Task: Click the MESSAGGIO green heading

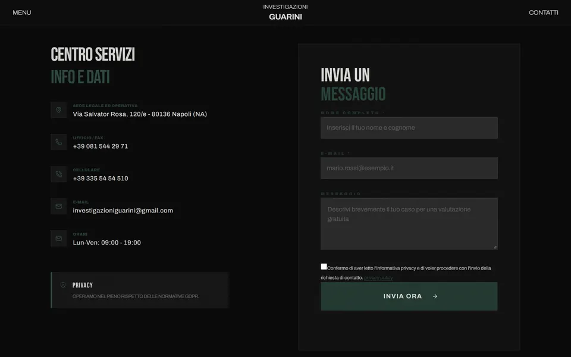Action: click(x=353, y=94)
